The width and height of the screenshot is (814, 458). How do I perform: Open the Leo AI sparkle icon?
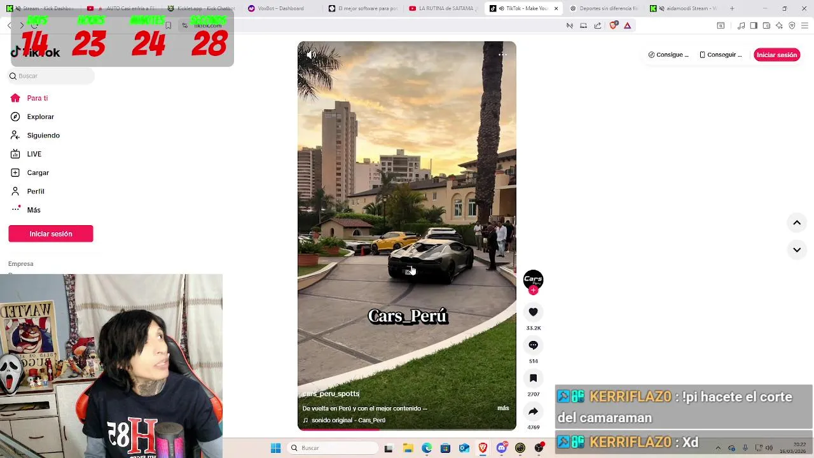(x=779, y=25)
